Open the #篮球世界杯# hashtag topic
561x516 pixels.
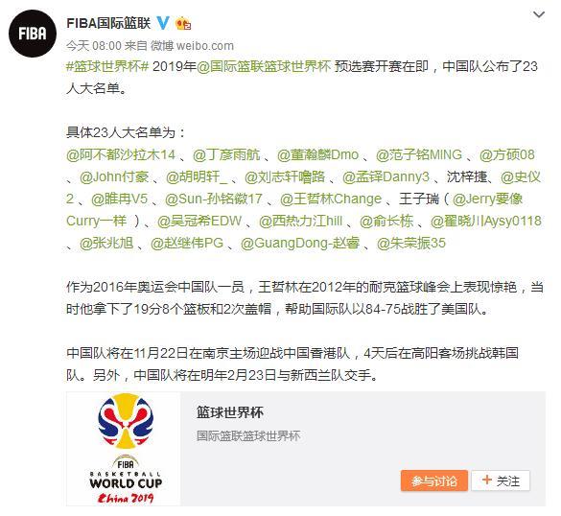point(107,66)
